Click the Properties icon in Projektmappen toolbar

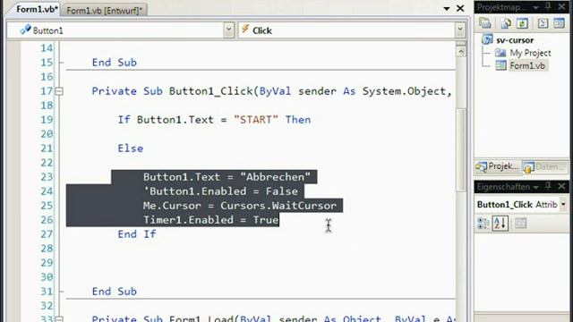pyautogui.click(x=485, y=23)
